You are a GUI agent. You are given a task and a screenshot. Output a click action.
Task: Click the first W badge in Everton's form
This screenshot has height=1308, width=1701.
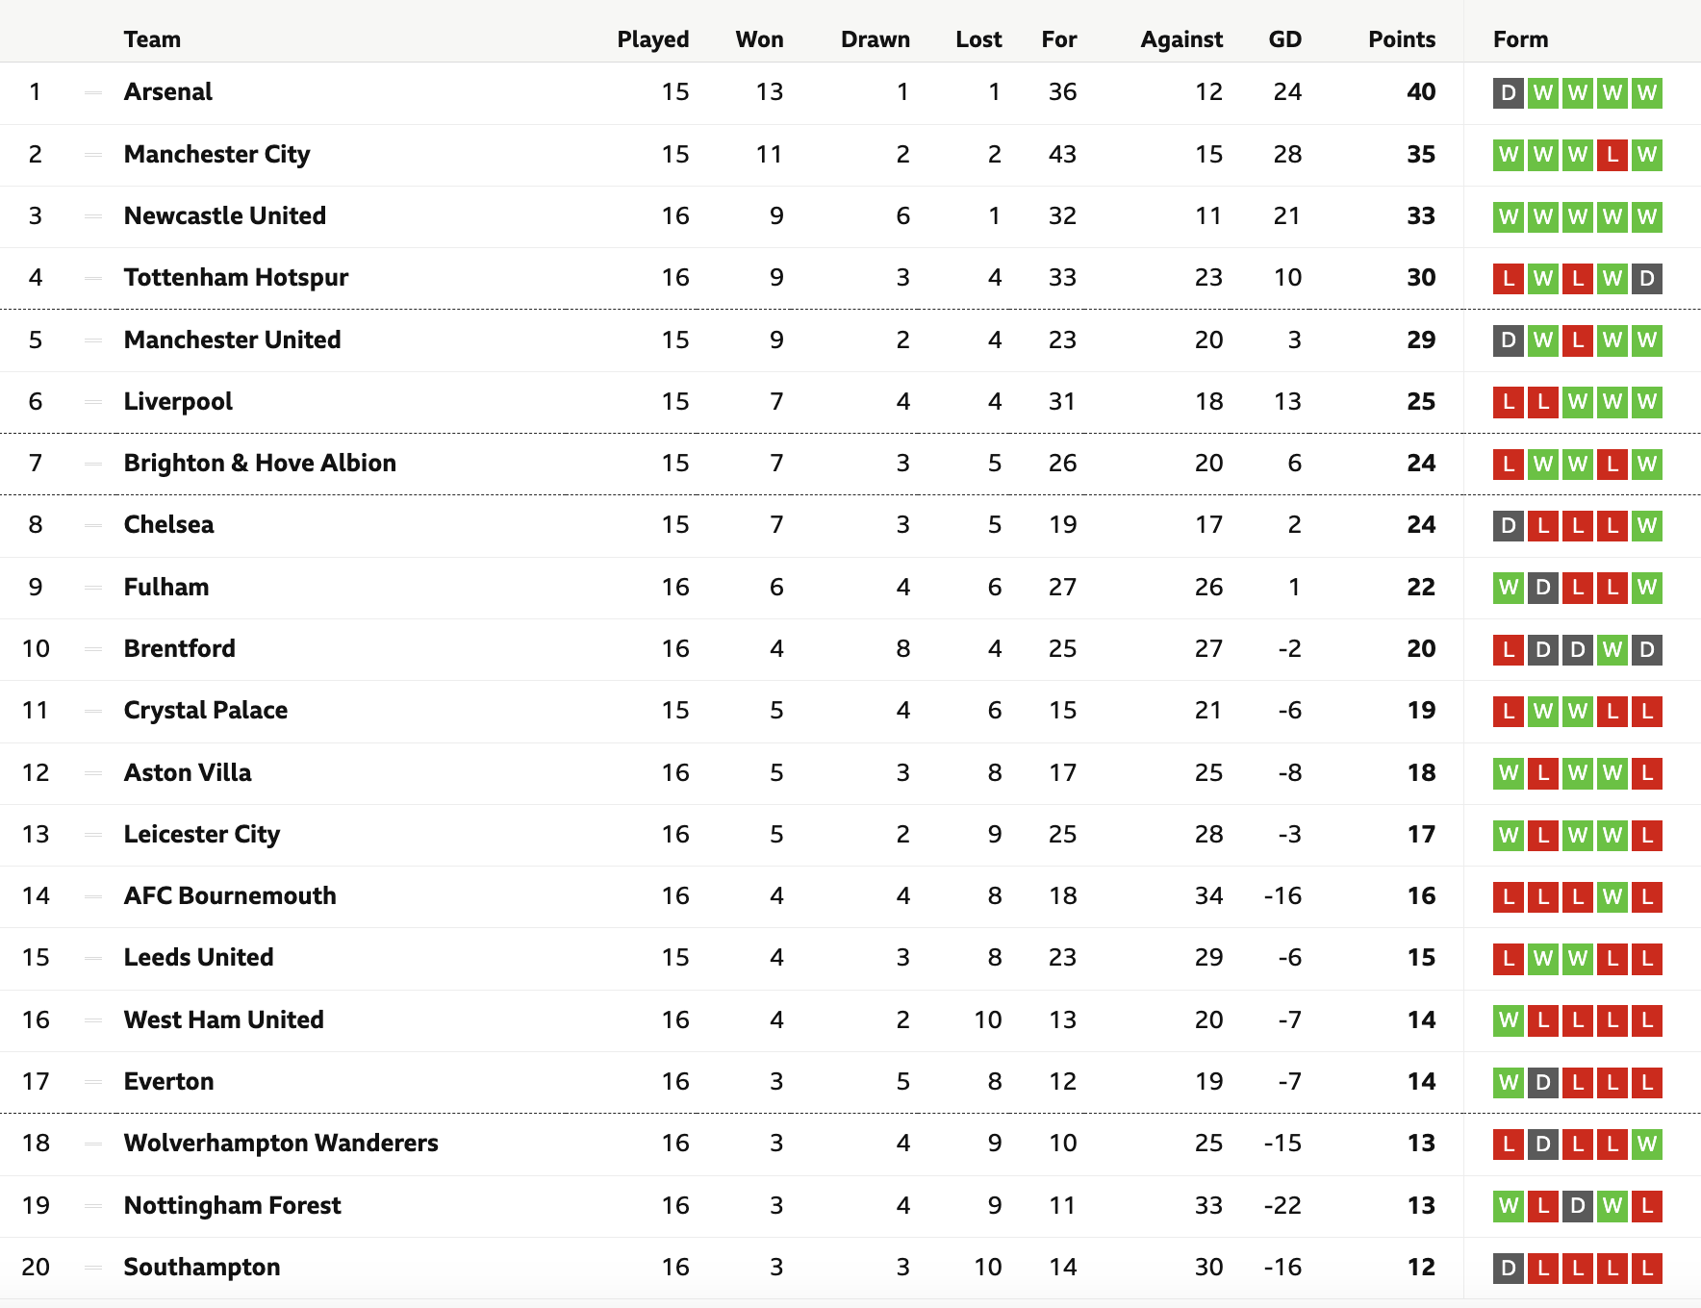pyautogui.click(x=1508, y=1083)
